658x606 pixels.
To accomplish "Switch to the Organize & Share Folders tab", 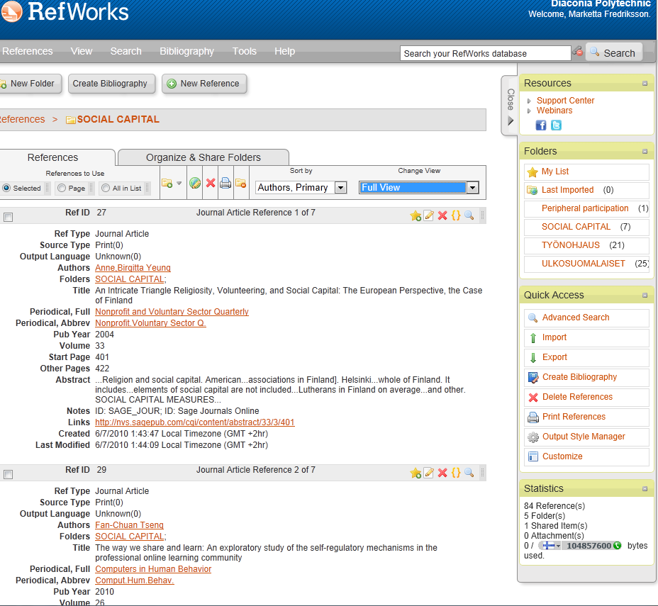I will [x=203, y=157].
